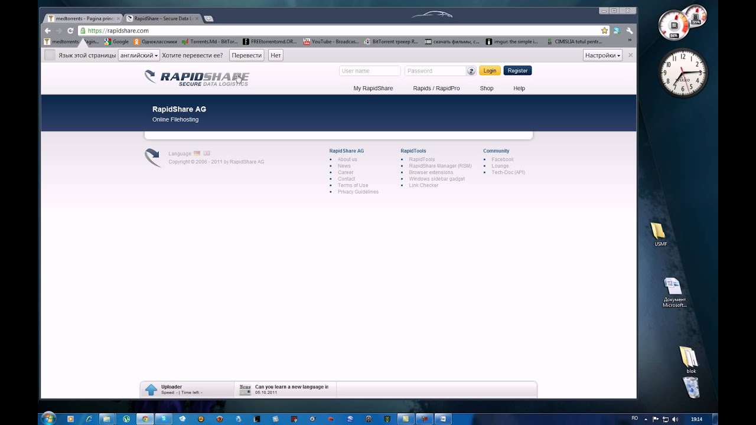
Task: Switch site language to German flag
Action: pyautogui.click(x=197, y=153)
